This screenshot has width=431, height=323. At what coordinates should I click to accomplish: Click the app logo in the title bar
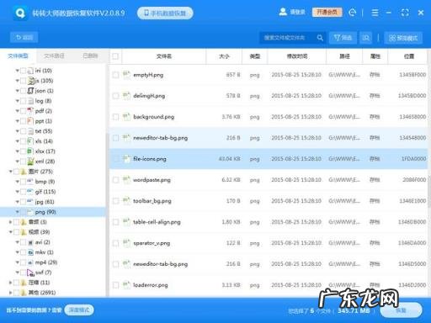click(20, 13)
